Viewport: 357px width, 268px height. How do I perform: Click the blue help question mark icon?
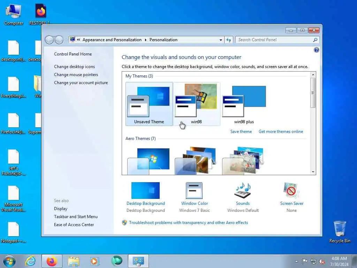coord(316,50)
